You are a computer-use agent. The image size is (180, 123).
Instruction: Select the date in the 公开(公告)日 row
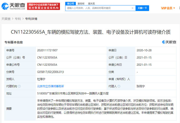click(x=144, y=58)
